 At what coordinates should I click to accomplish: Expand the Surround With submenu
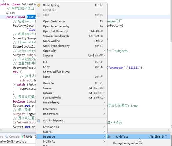click(71, 98)
